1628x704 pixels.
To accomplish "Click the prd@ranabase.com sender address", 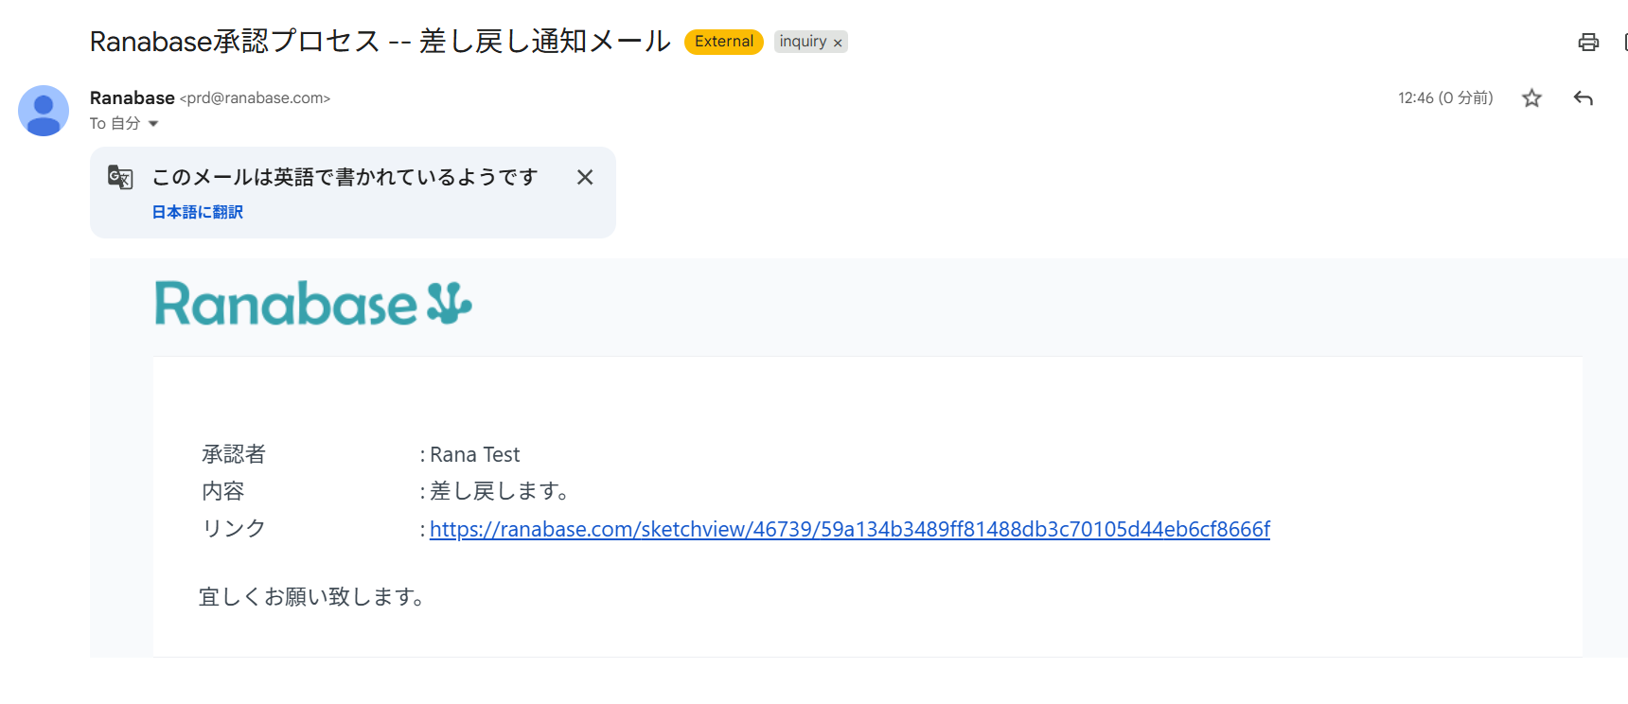I will pos(255,98).
